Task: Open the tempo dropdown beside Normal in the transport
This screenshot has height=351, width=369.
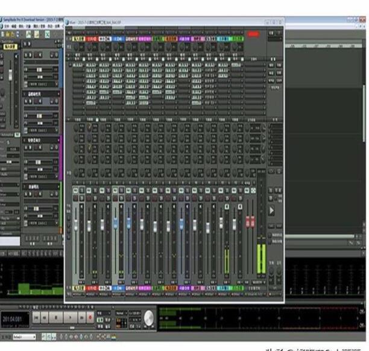Action: [x=134, y=313]
